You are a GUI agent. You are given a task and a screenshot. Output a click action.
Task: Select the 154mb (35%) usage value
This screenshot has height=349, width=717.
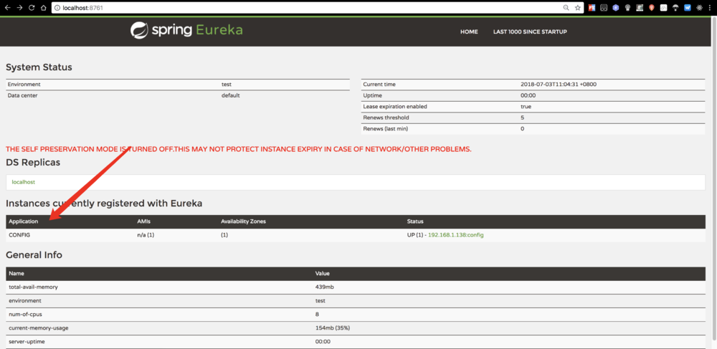333,328
